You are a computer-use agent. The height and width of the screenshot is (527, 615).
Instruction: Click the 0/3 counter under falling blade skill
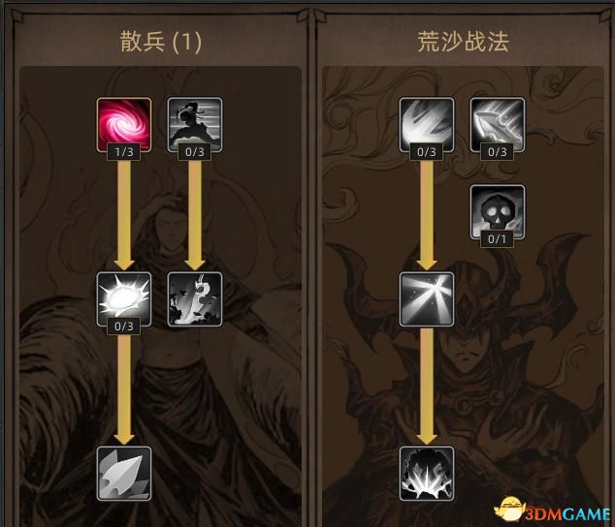pos(498,152)
